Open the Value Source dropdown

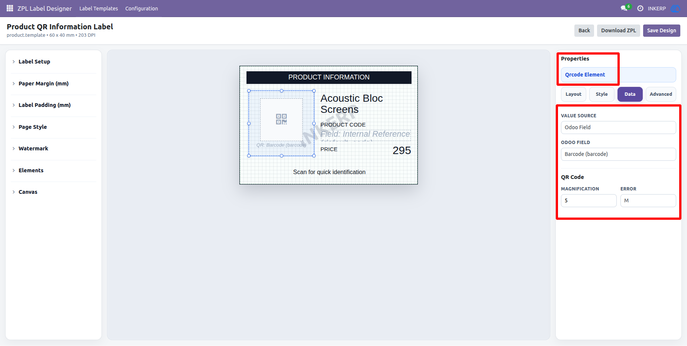(618, 127)
